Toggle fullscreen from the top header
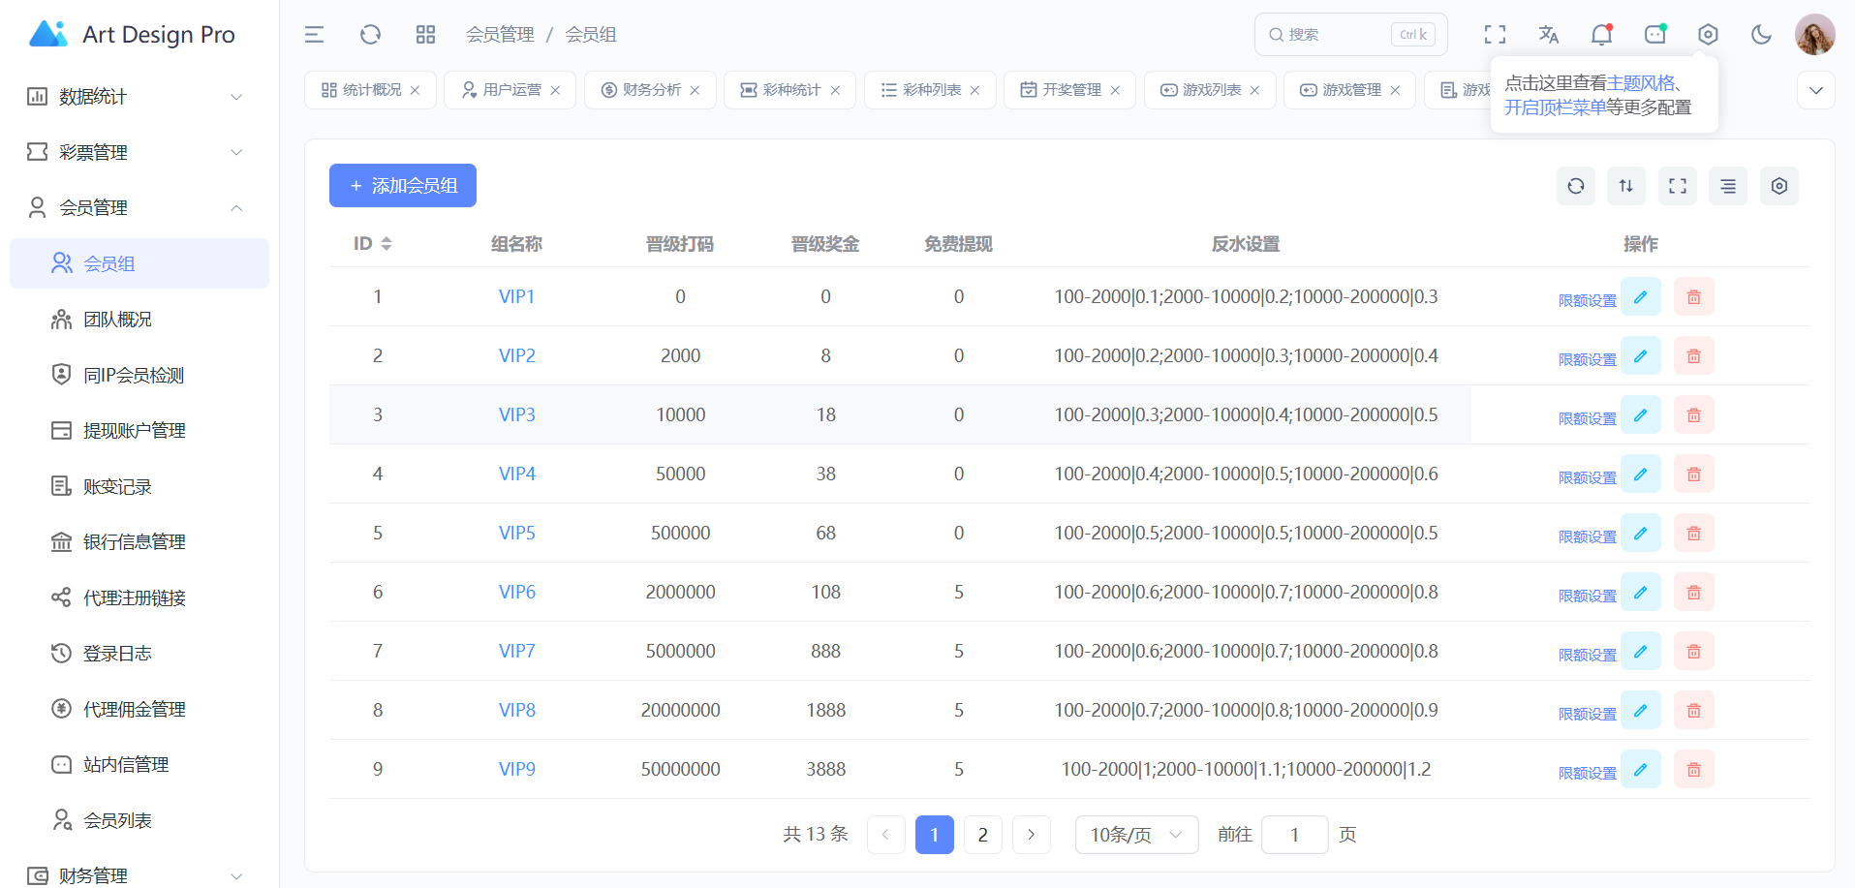Image resolution: width=1855 pixels, height=888 pixels. [1495, 35]
